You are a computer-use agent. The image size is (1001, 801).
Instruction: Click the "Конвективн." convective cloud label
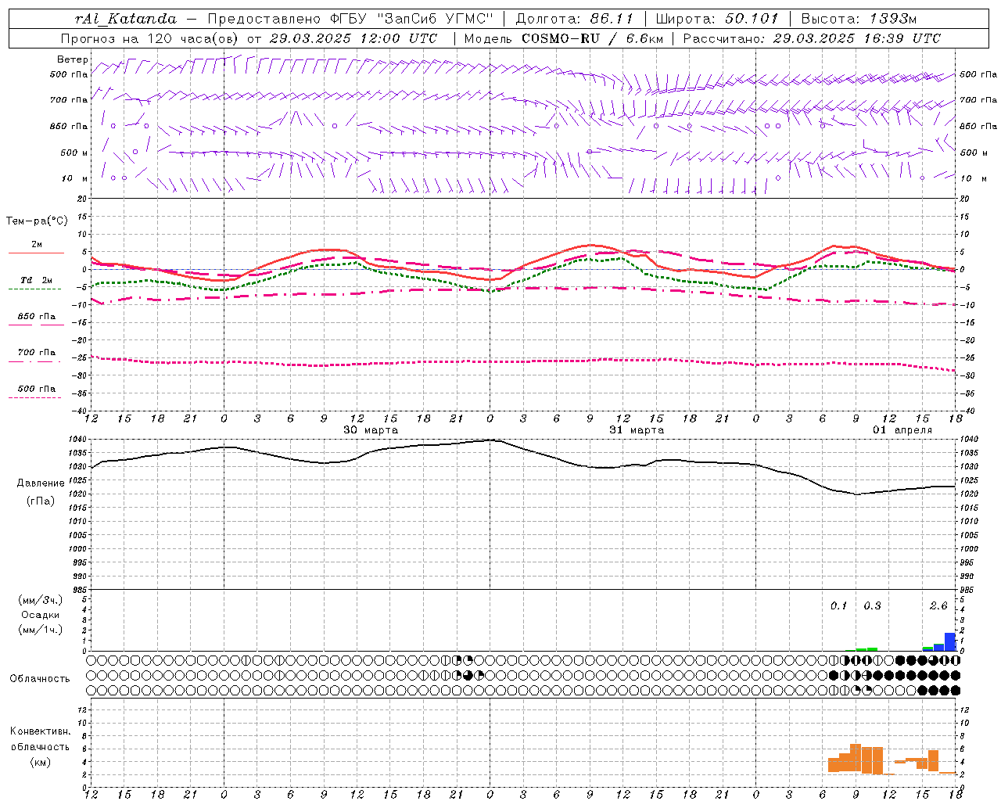41,731
